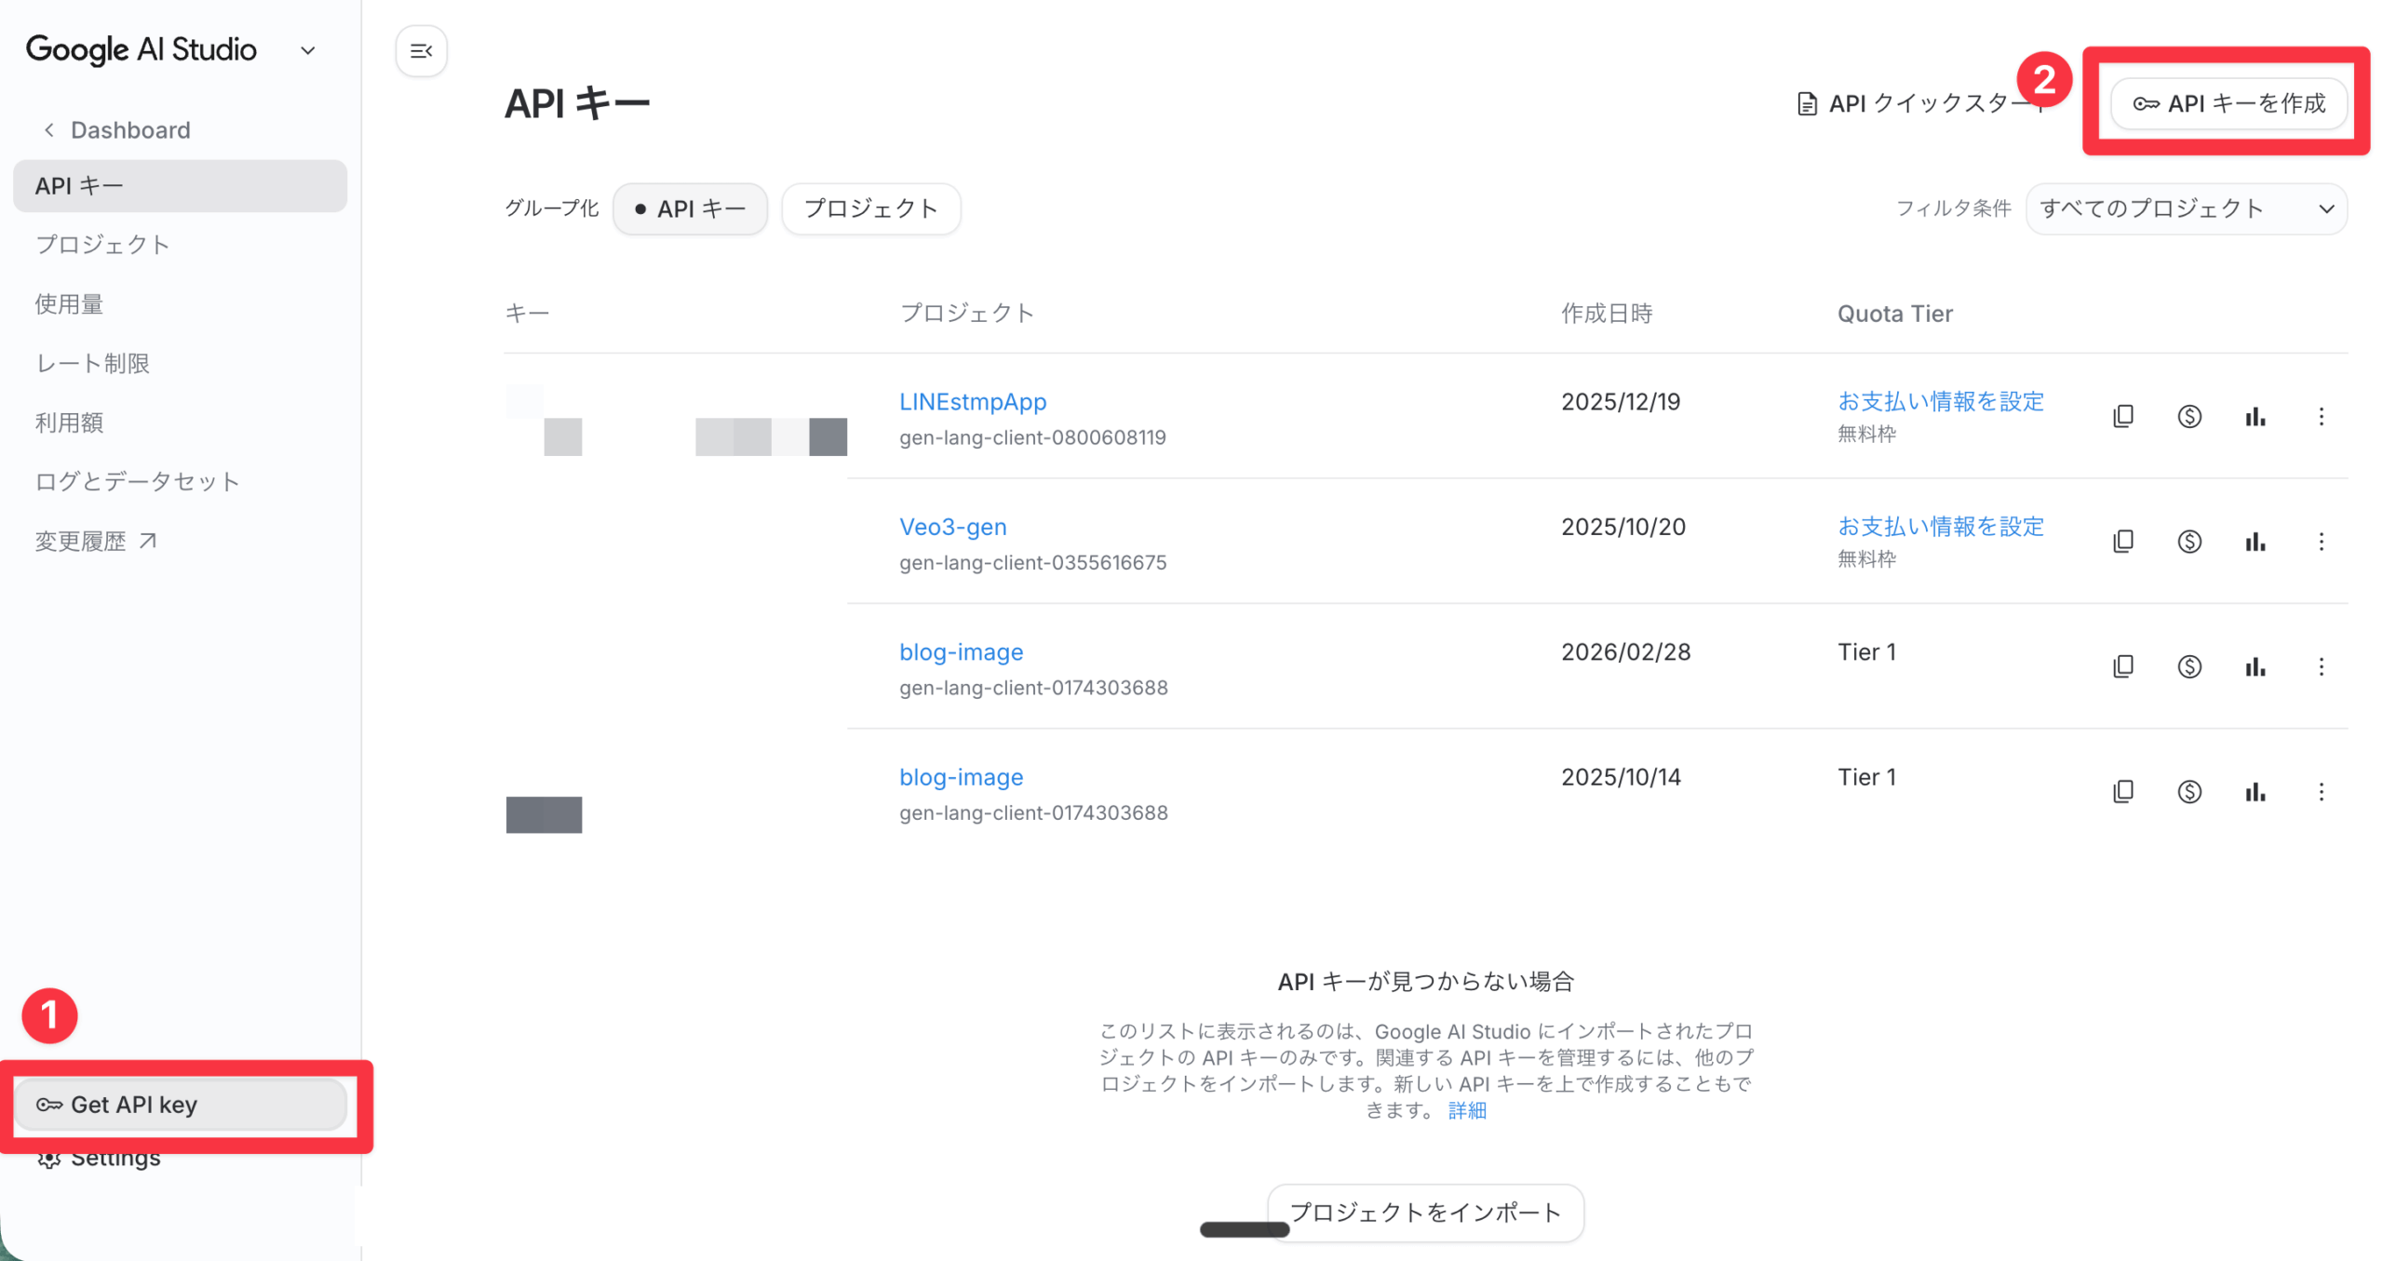2383x1261 pixels.
Task: View usage chart for the LINEstmpApp key
Action: coord(2254,416)
